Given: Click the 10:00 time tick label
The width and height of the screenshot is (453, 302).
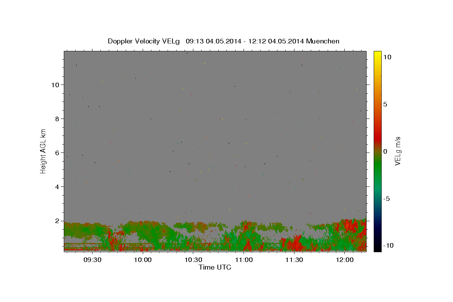Looking at the screenshot, I should (143, 260).
